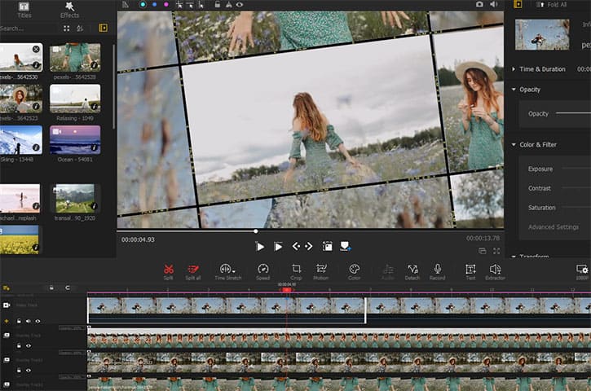Open the Color tool in toolbar

pyautogui.click(x=354, y=269)
